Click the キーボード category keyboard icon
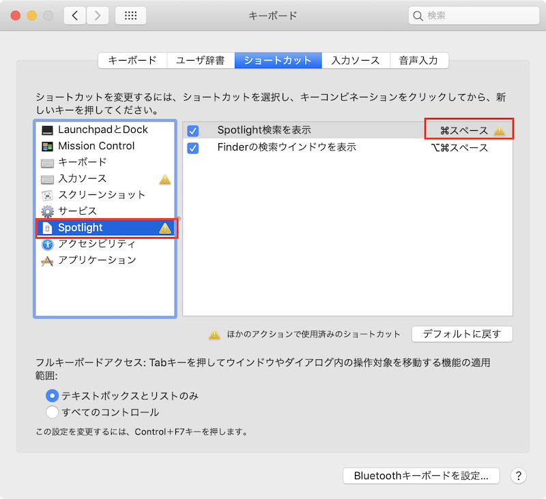Viewport: 546px width, 499px height. pos(47,163)
